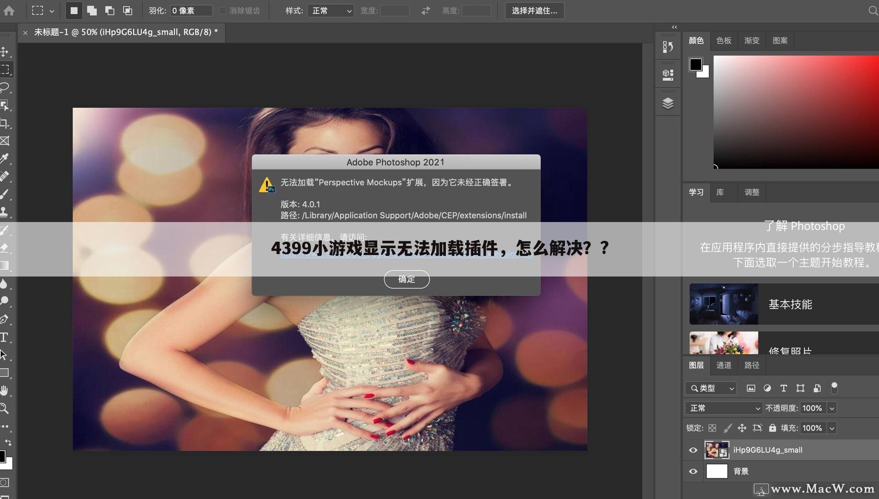Select the Clone Stamp tool
Screen dimensions: 879x499
click(x=5, y=212)
